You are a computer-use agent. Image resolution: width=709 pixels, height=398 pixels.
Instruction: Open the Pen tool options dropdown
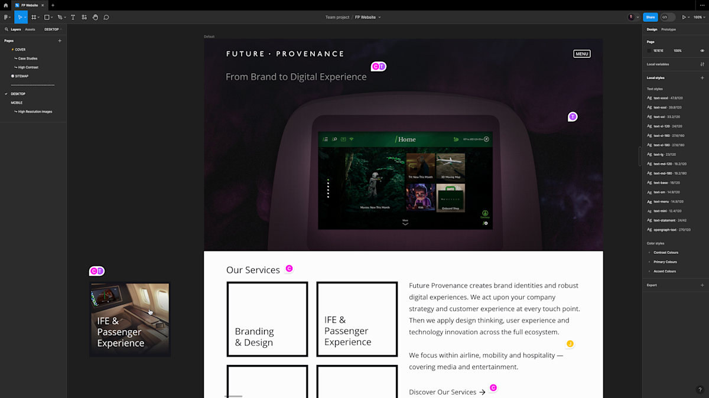[65, 18]
